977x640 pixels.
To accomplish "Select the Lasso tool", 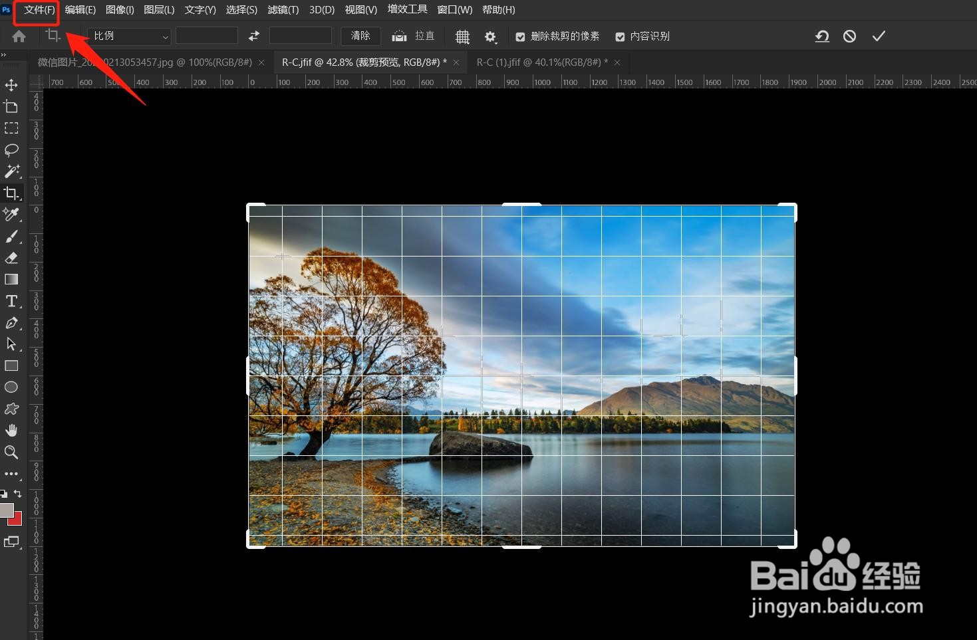I will tap(11, 150).
